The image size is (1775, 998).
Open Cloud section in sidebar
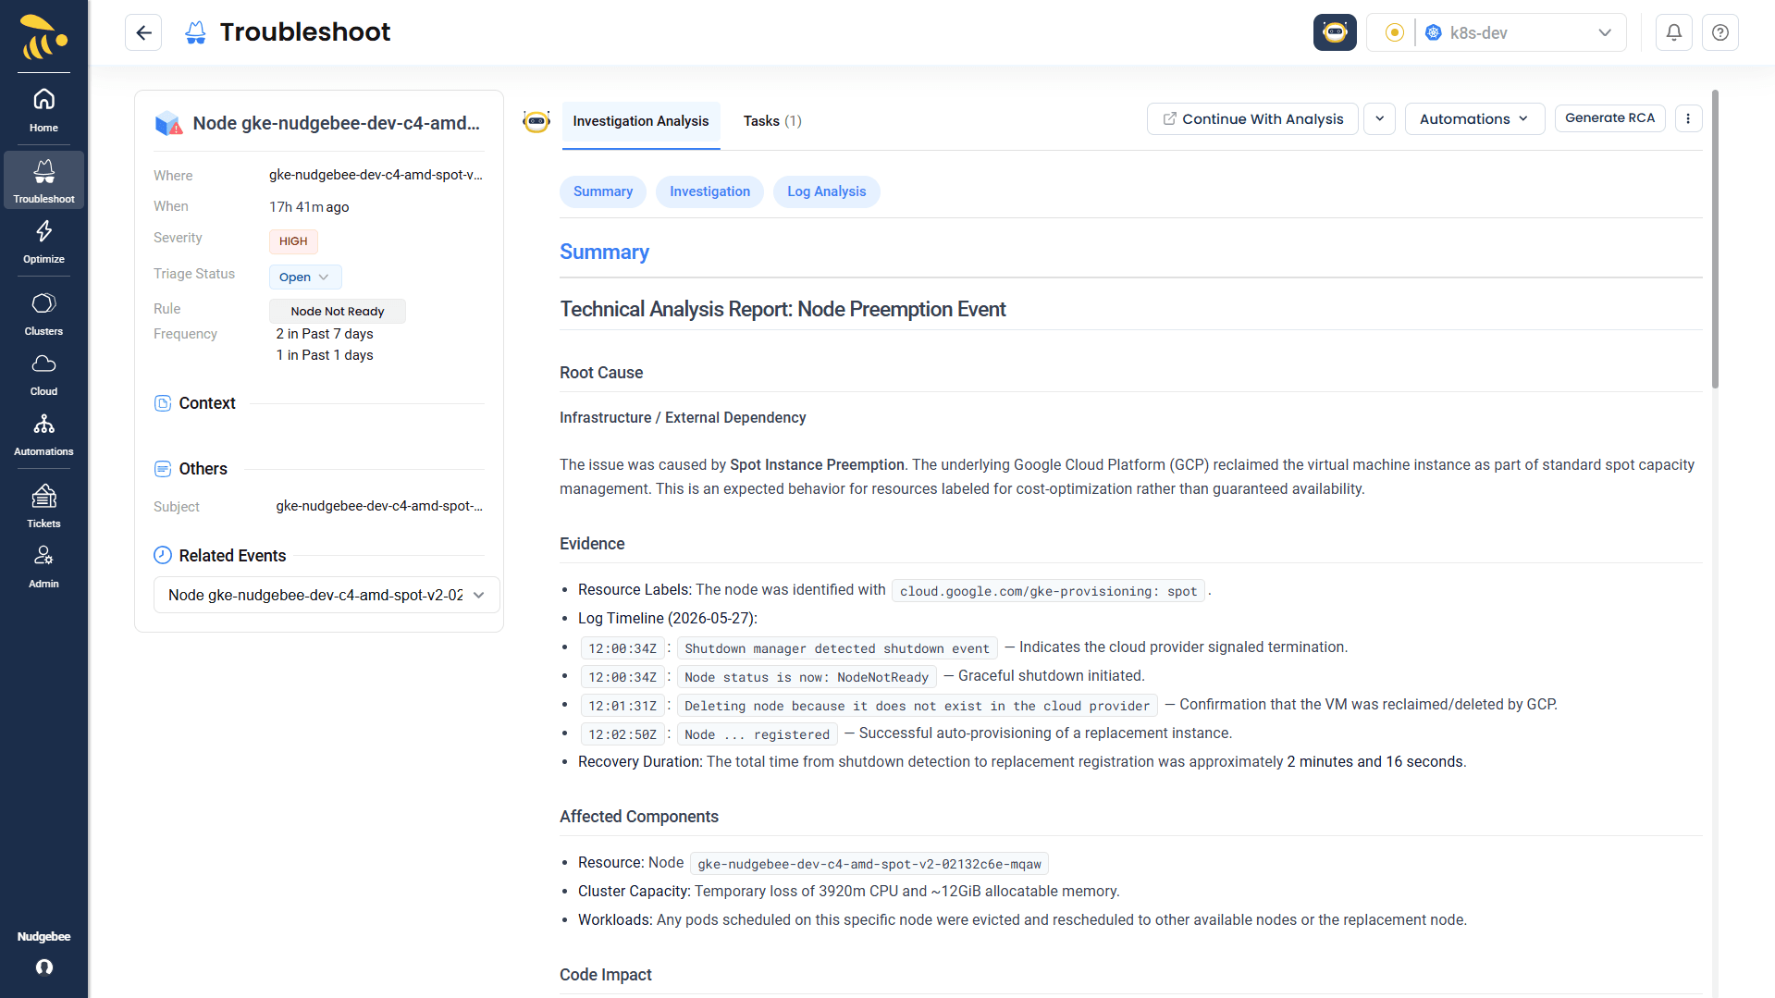pos(43,374)
